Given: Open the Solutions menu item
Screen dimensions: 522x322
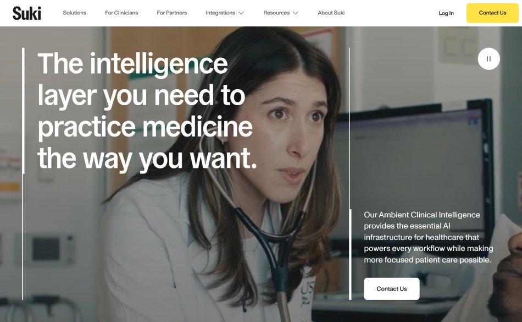Looking at the screenshot, I should pos(75,13).
